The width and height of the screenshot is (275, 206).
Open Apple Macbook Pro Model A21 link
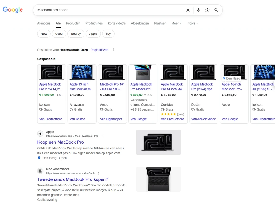coord(142,87)
